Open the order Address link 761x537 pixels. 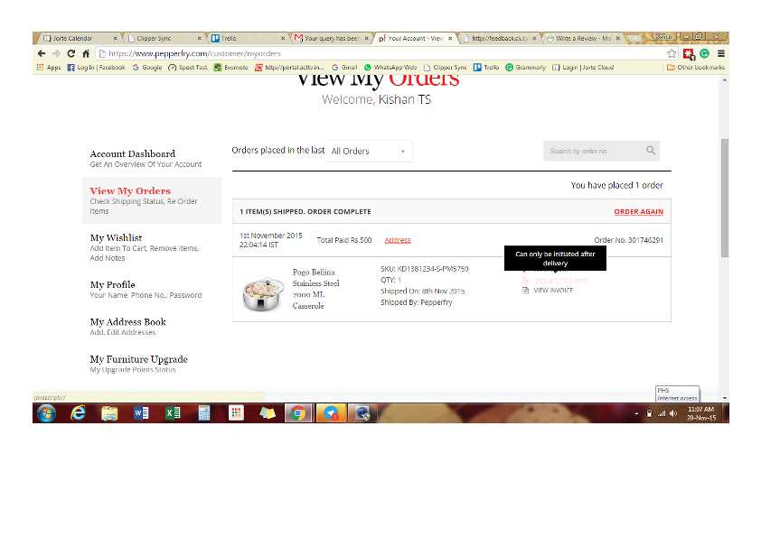coord(398,240)
